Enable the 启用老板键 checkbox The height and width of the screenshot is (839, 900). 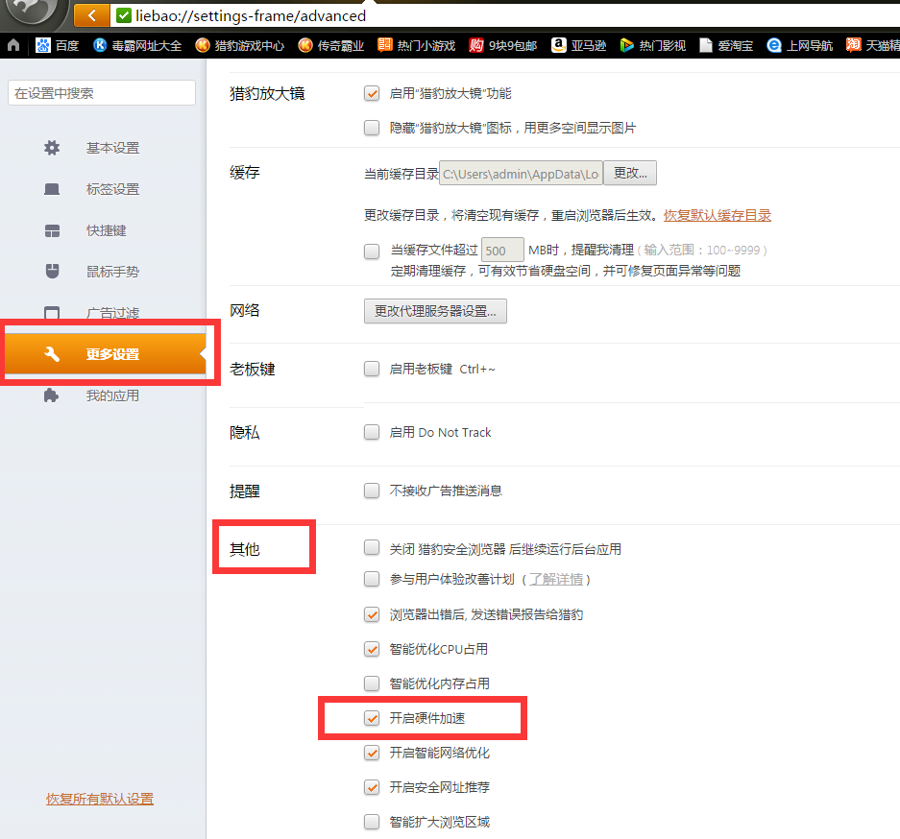pyautogui.click(x=372, y=369)
